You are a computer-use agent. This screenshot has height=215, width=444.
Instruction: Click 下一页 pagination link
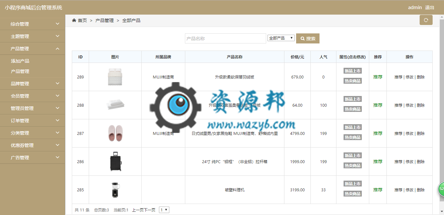(x=150, y=210)
